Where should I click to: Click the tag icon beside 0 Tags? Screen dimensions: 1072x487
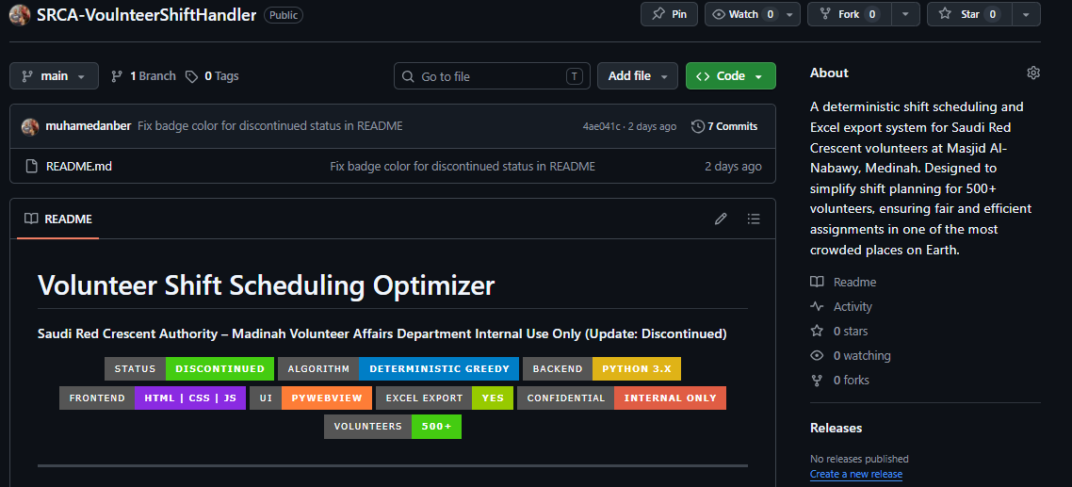click(x=191, y=76)
